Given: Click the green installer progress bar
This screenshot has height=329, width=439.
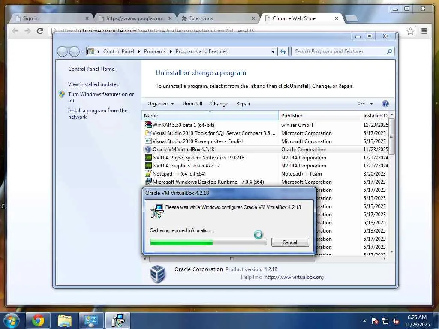Looking at the screenshot, I should pos(208,242).
